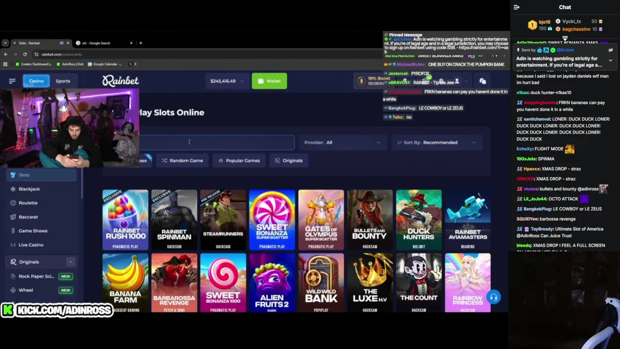The width and height of the screenshot is (620, 349).
Task: Open The Count game
Action: 419,283
